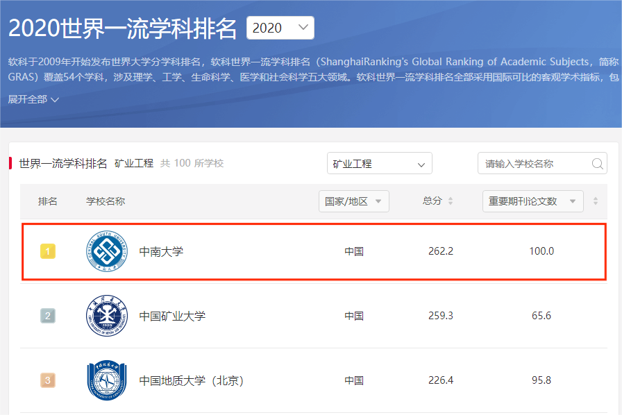Expand full description via 展开全部
This screenshot has width=622, height=415.
pos(33,99)
